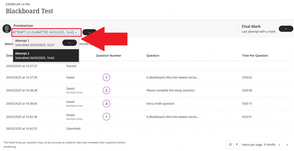This screenshot has width=294, height=151.
Task: Click the date 26/03/2025 at 16:38:28
Action: (x=22, y=90)
